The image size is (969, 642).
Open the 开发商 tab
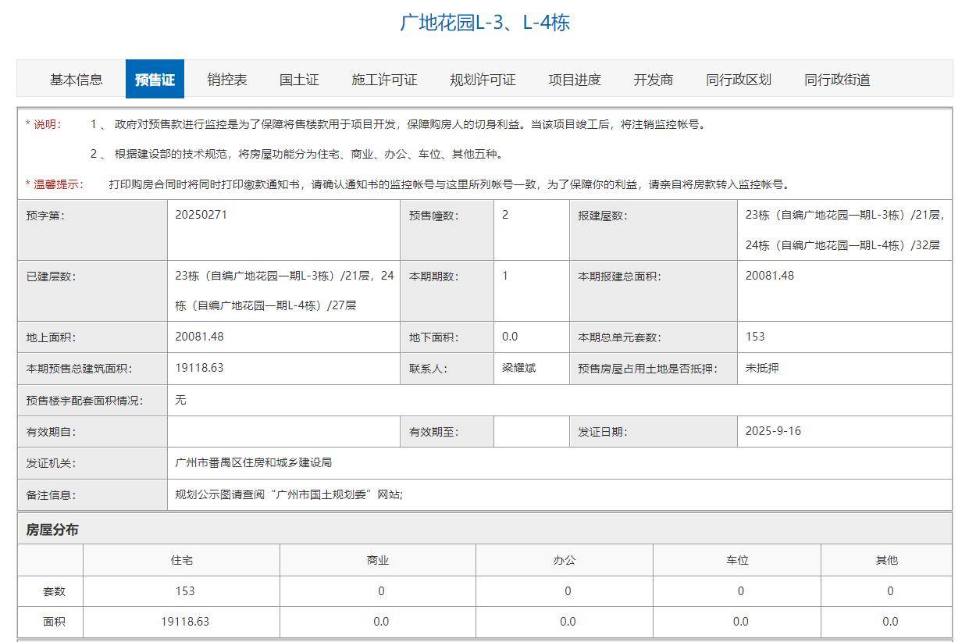(653, 80)
